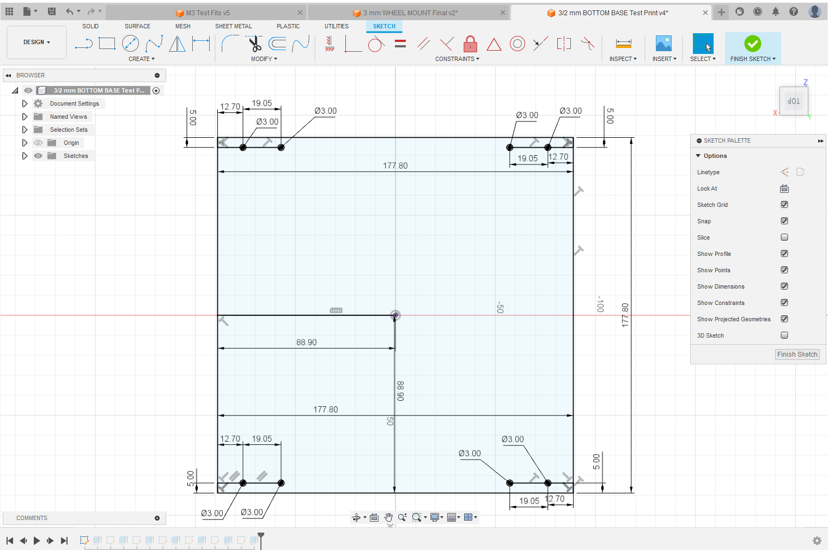828x550 pixels.
Task: Choose the 2-Point Rectangle tool
Action: click(x=107, y=44)
